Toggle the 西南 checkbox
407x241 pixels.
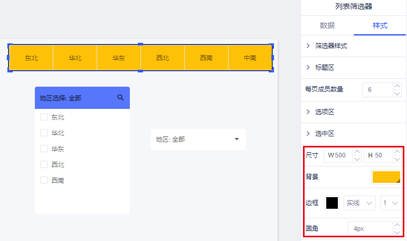[44, 181]
